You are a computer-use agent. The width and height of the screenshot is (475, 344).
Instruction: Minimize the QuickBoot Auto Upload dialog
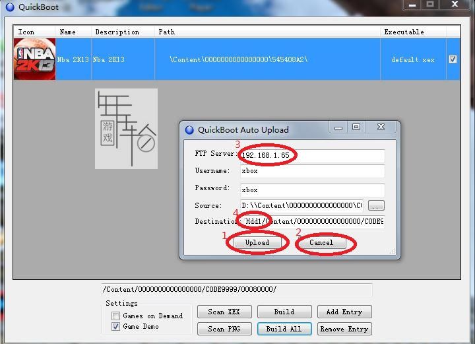click(338, 127)
